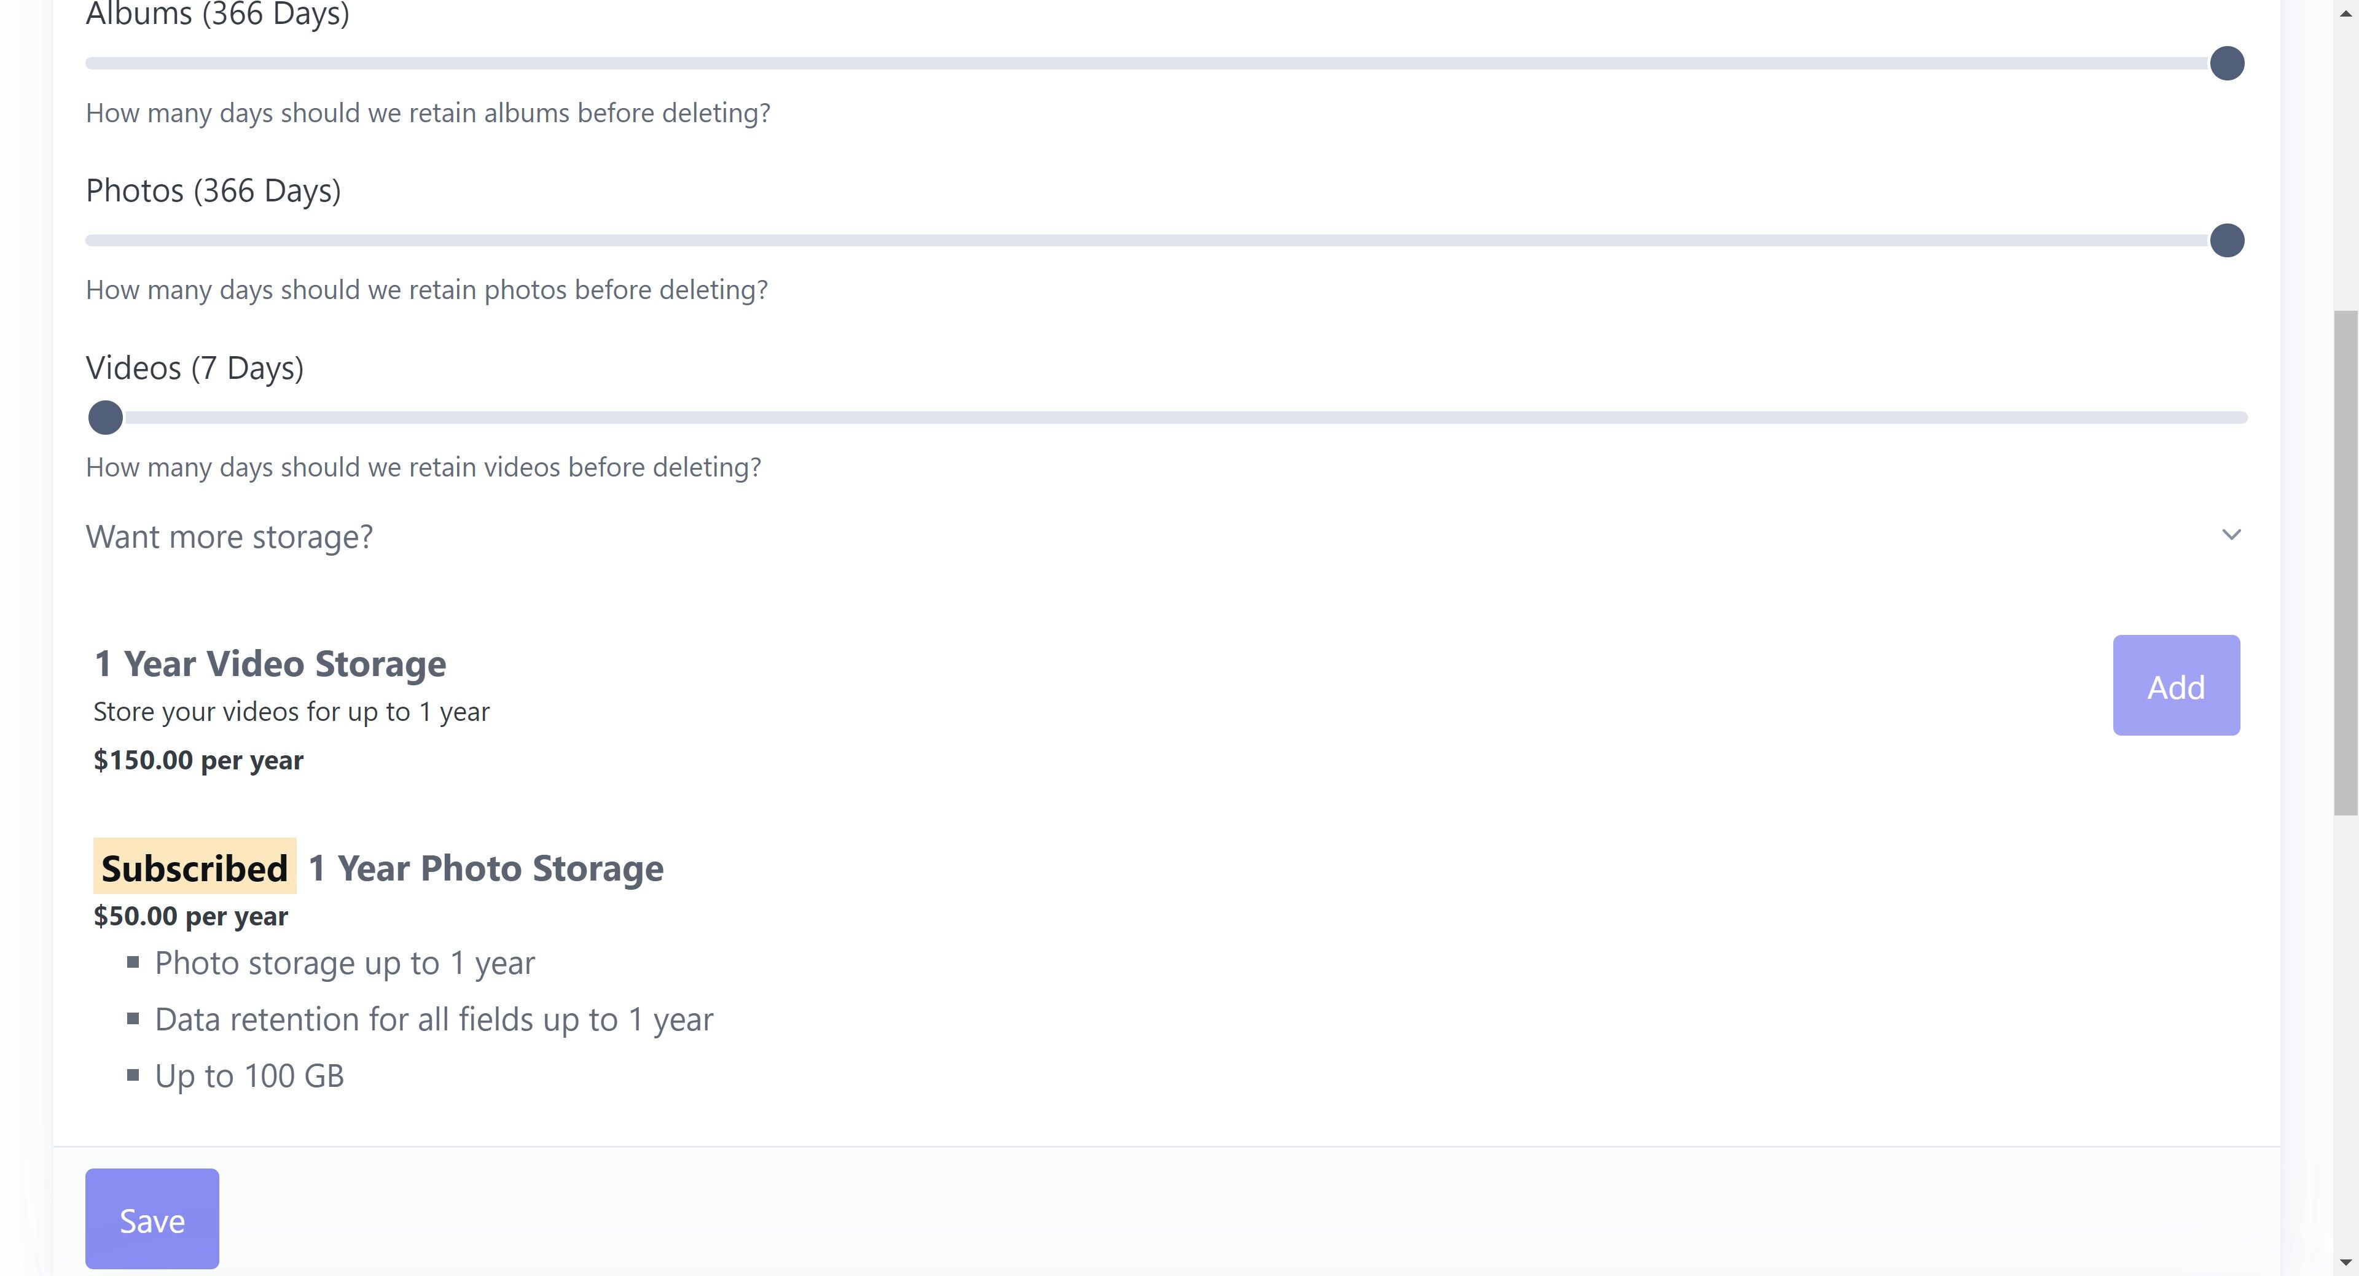Click the 'Videos (7 Days)' label
Screen dimensions: 2359x1276
pos(194,368)
